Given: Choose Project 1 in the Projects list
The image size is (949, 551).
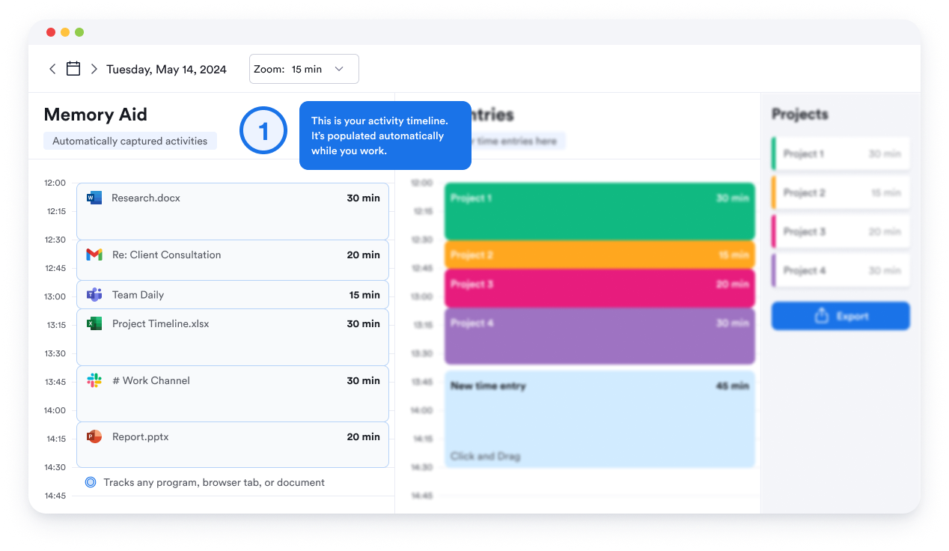Looking at the screenshot, I should [x=840, y=153].
